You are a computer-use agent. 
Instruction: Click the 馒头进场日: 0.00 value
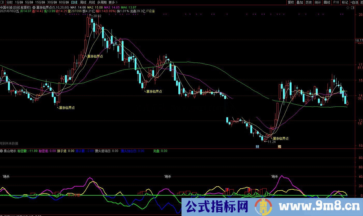pos(107,151)
